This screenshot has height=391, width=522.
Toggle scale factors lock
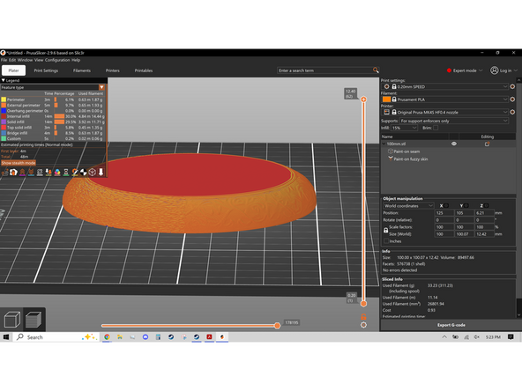click(x=385, y=230)
